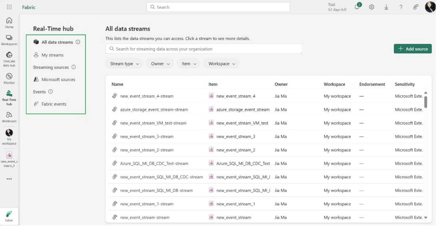This screenshot has height=227, width=437.
Task: Open the notifications bell icon
Action: [357, 7]
